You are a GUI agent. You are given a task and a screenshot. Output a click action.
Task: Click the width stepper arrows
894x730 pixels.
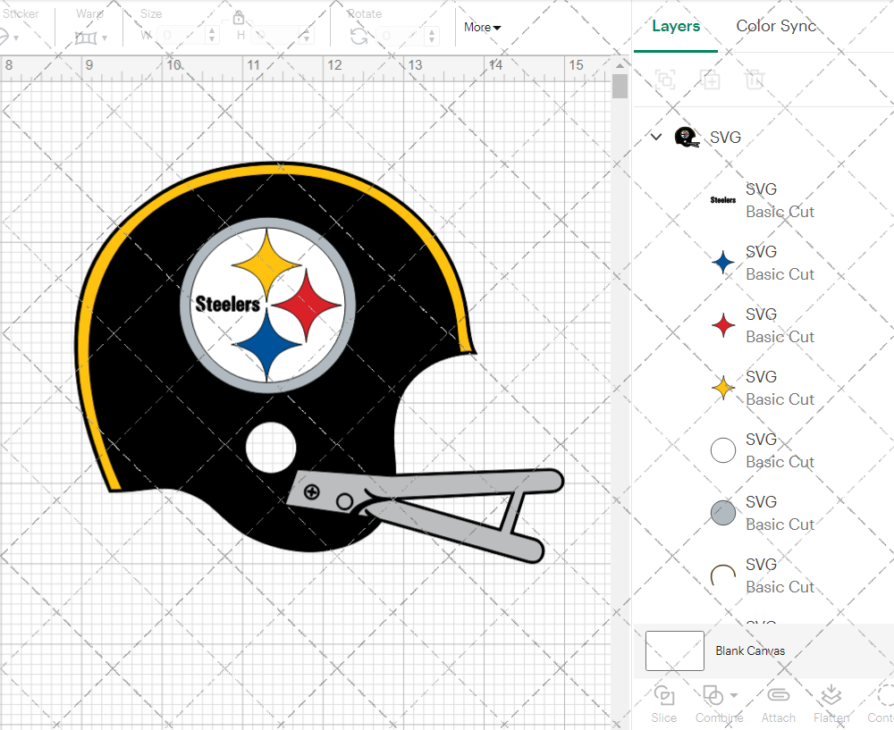(212, 36)
